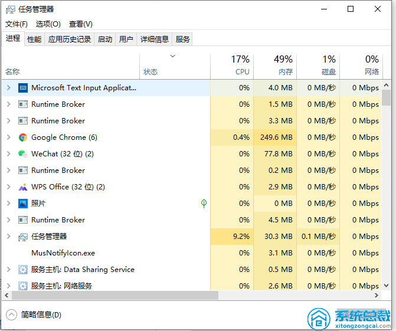The height and width of the screenshot is (331, 396).
Task: Sort processes by CPU 17% column
Action: pos(232,67)
